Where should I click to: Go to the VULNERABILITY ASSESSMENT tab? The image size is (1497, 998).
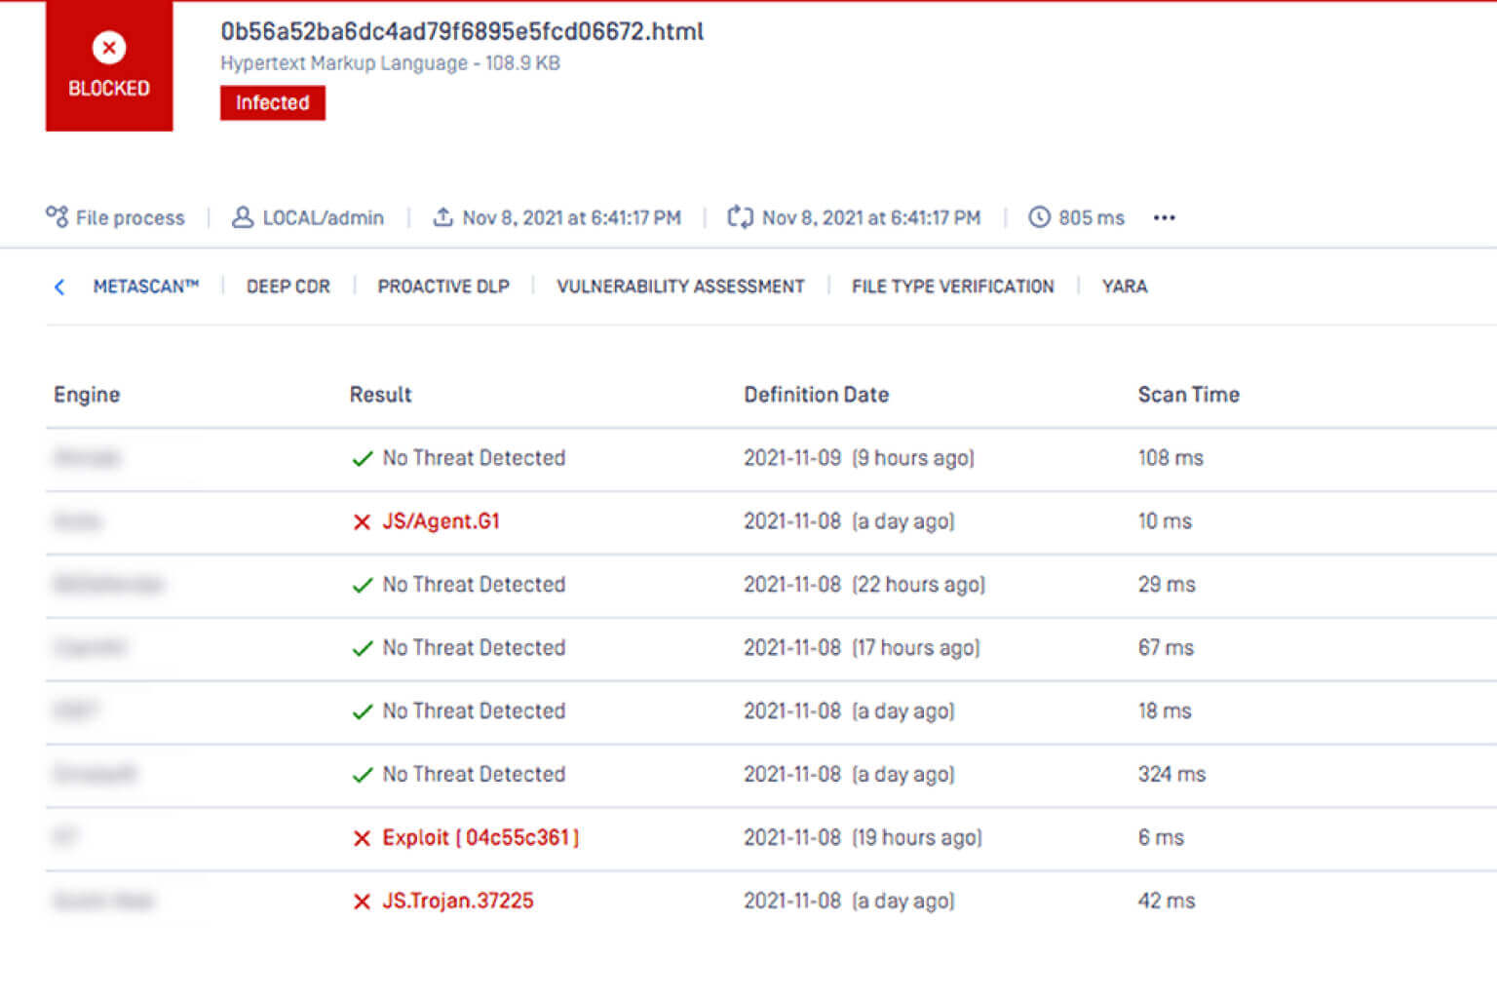680,287
